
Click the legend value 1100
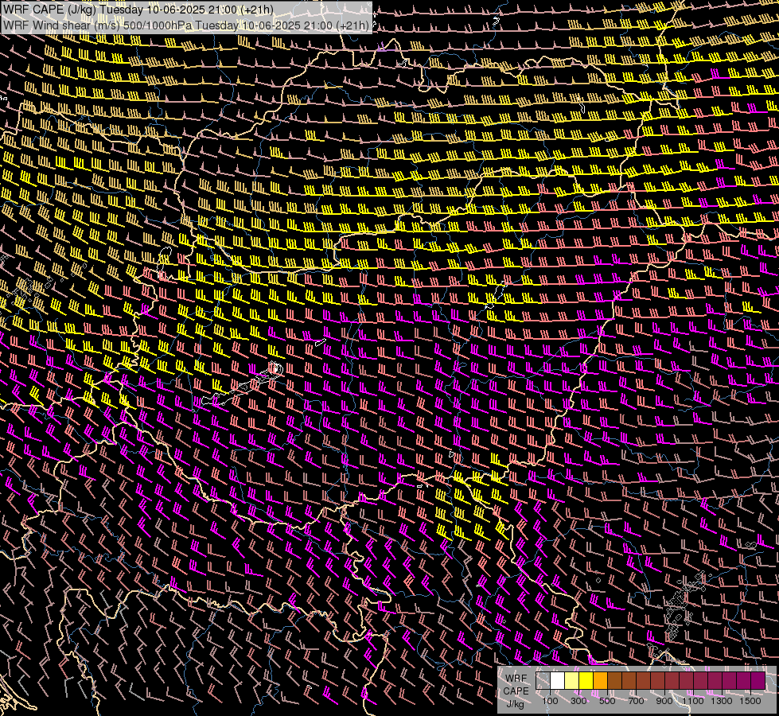692,701
